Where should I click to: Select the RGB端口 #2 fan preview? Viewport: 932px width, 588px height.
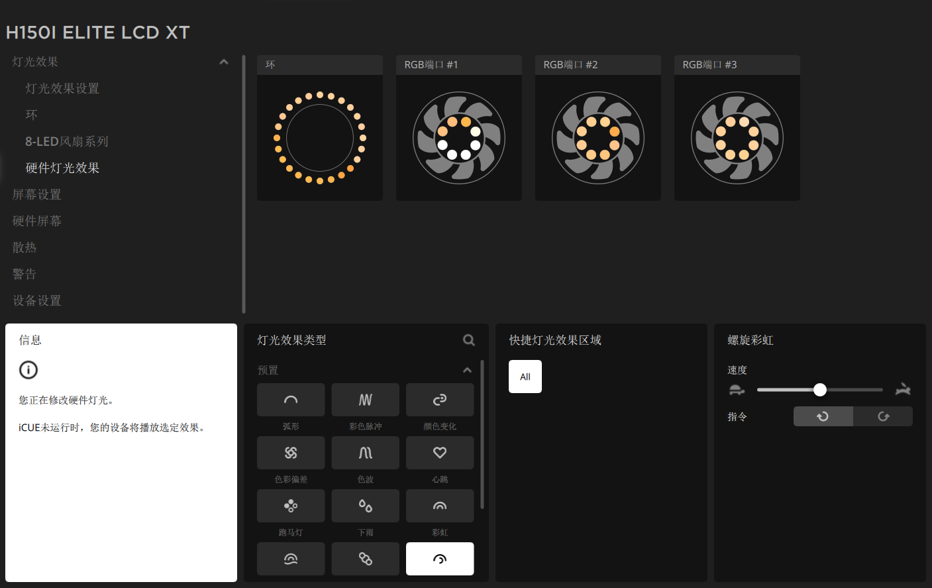[598, 137]
